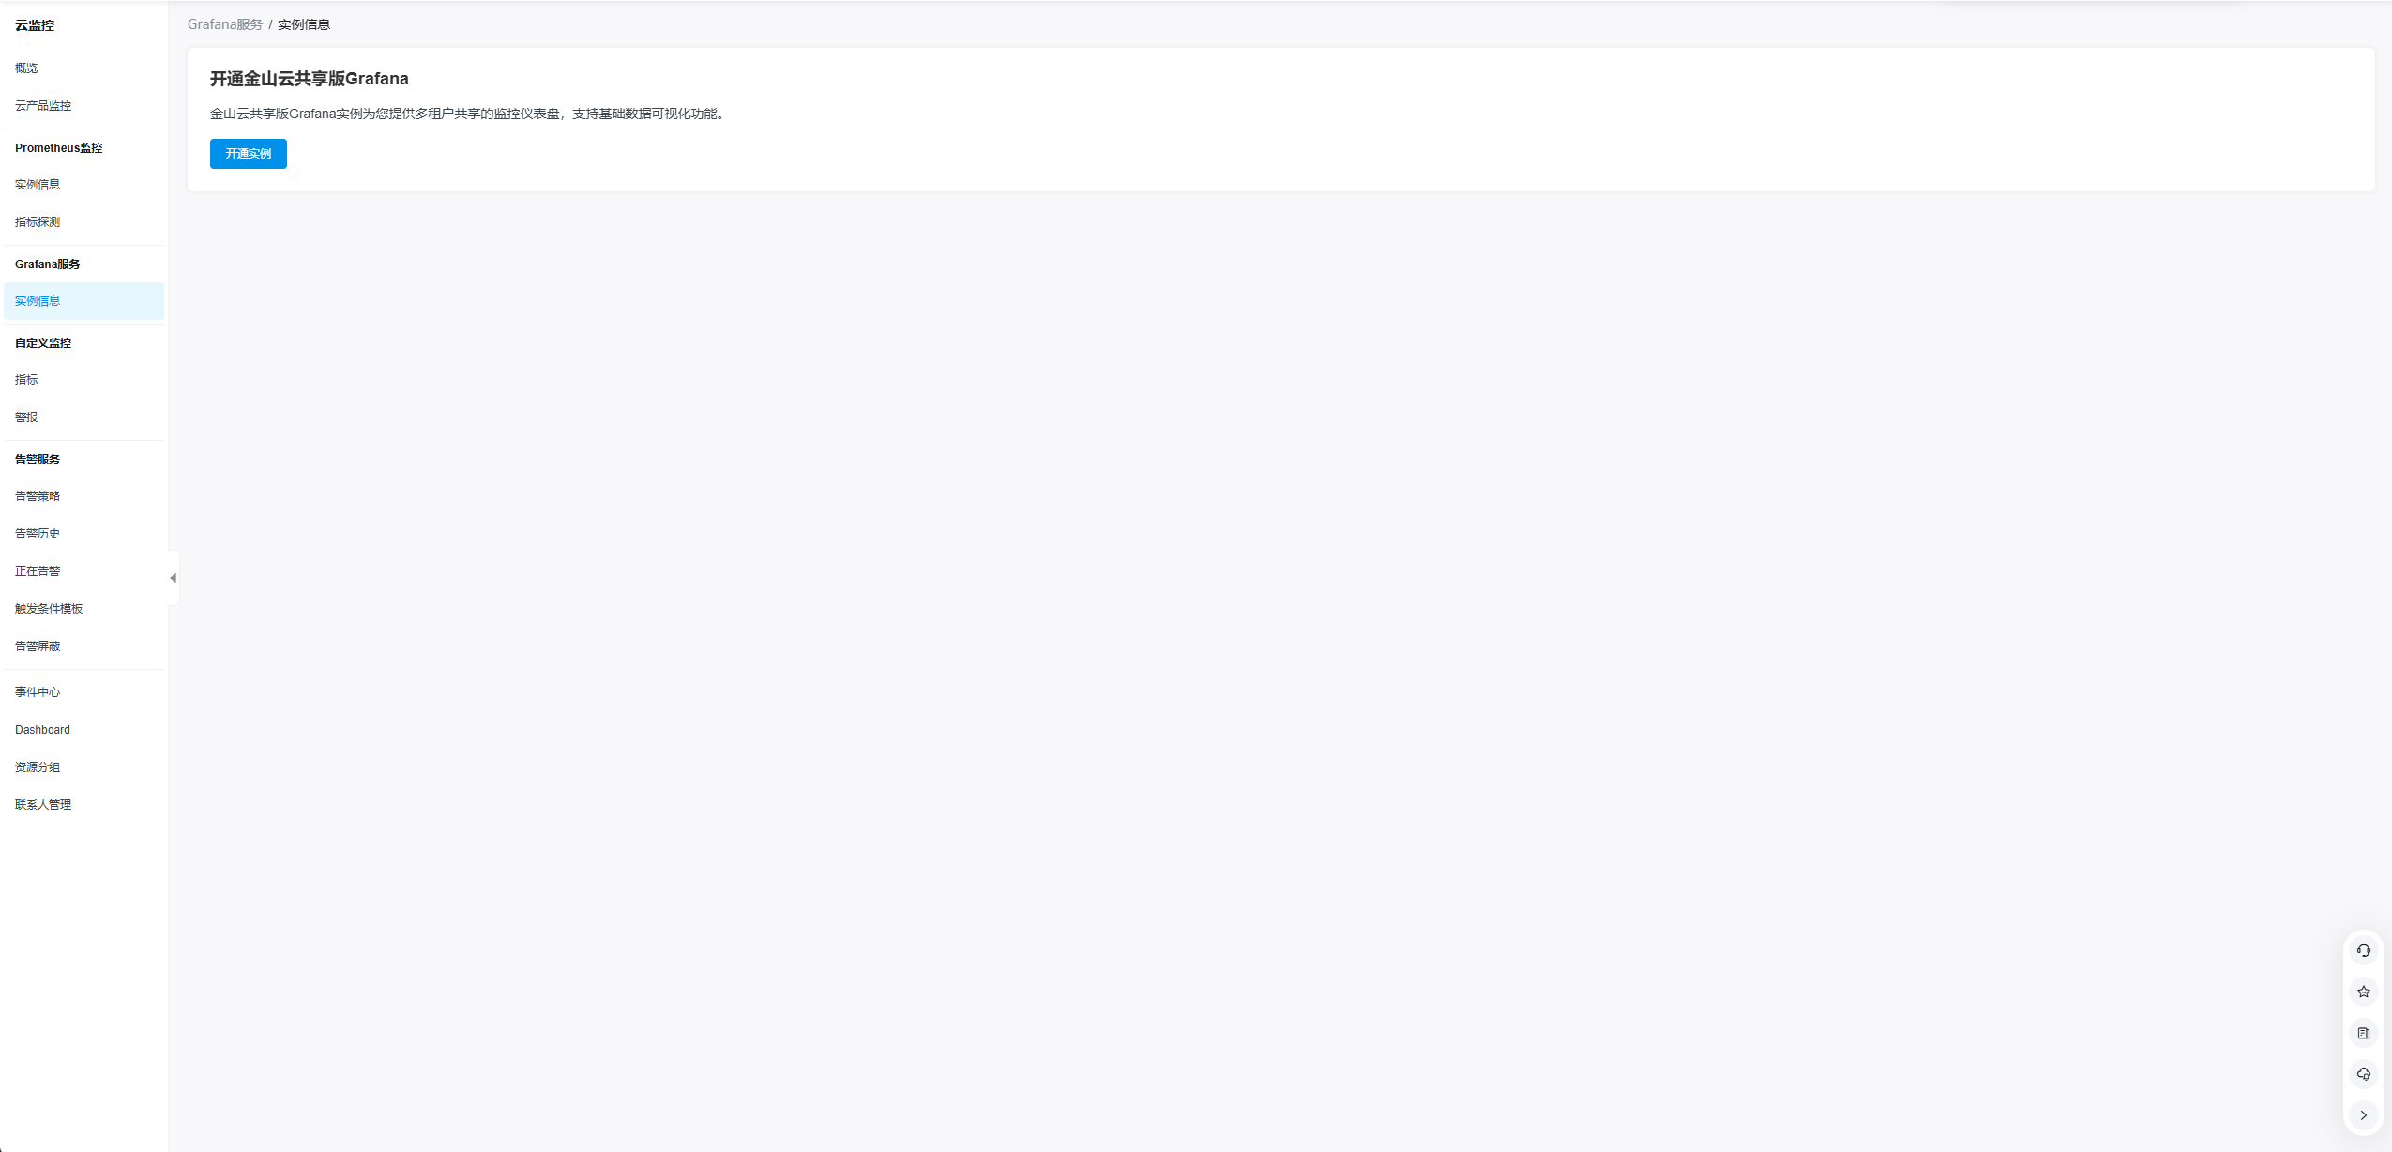
Task: Collapse the left sidebar arrow handle
Action: pyautogui.click(x=173, y=578)
